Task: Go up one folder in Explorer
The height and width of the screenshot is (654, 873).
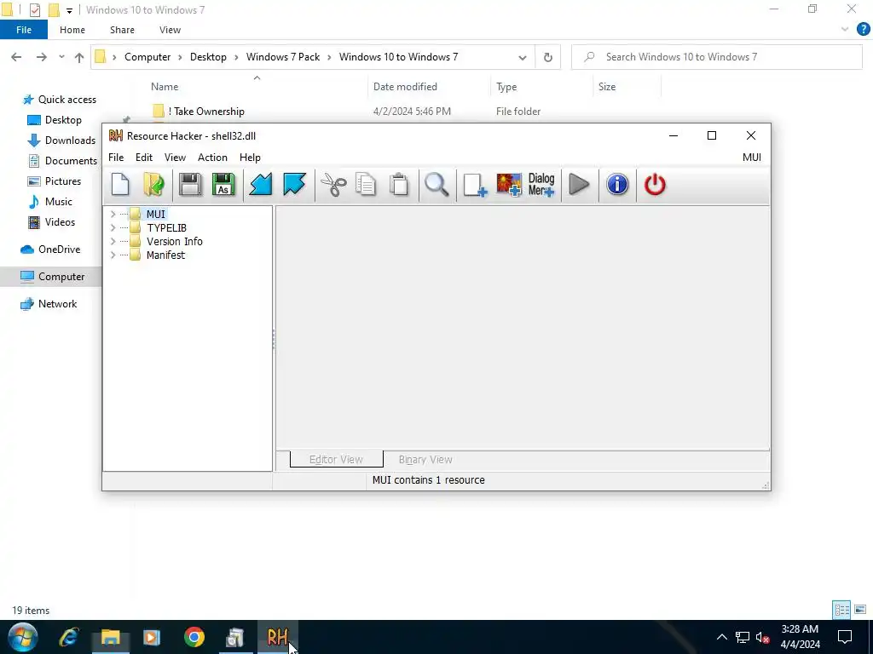Action: (x=79, y=57)
